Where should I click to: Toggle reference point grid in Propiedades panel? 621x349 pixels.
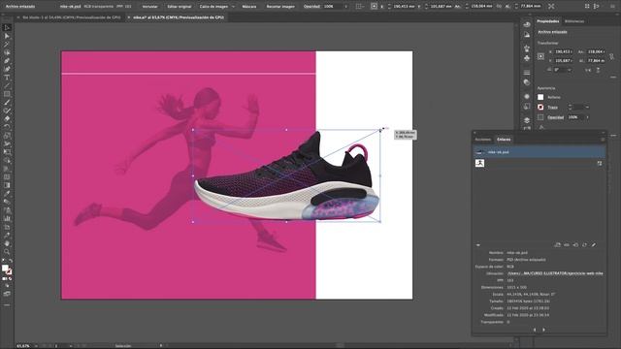coord(541,56)
